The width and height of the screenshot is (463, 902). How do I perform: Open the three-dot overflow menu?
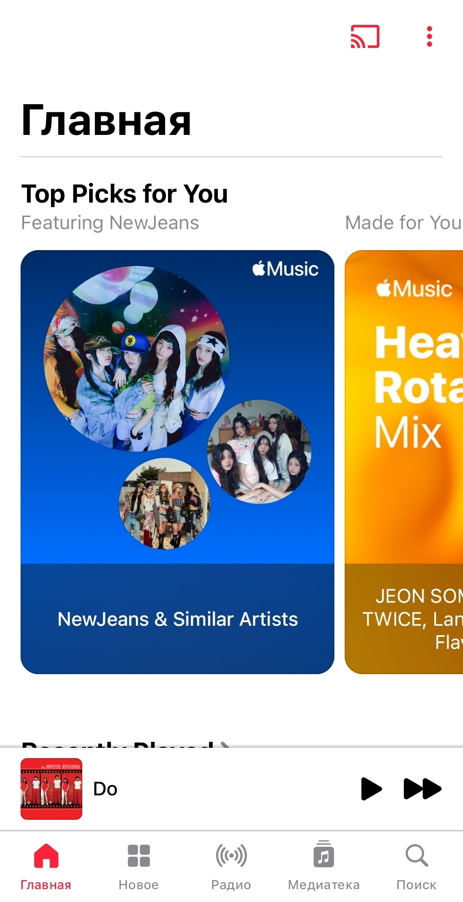(x=429, y=36)
